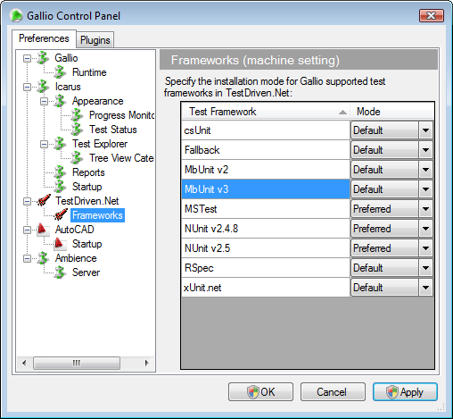Click the Tree View Categories node icon

pyautogui.click(x=77, y=158)
